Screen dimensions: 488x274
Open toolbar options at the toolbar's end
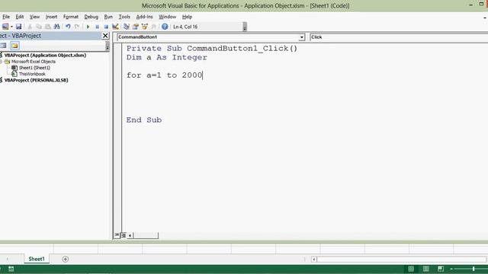[245, 27]
